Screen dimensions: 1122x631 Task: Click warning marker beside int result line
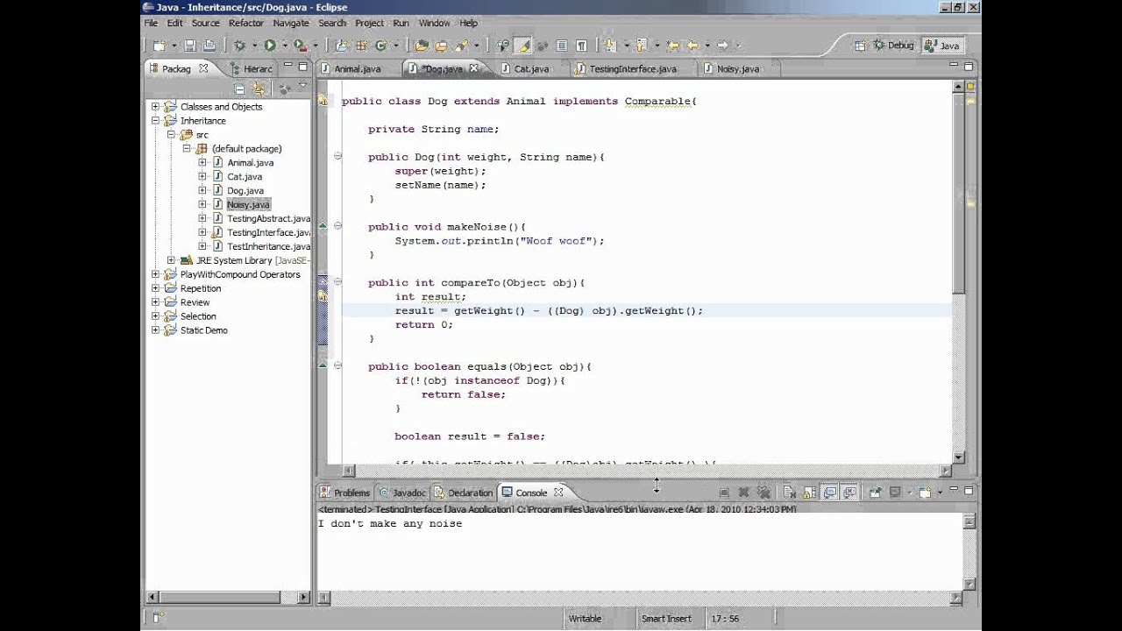coord(323,296)
